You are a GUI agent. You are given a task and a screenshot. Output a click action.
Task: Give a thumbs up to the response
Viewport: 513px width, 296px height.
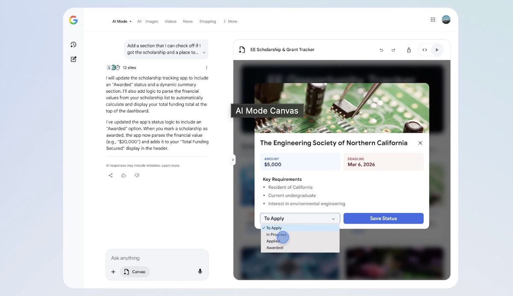point(124,176)
